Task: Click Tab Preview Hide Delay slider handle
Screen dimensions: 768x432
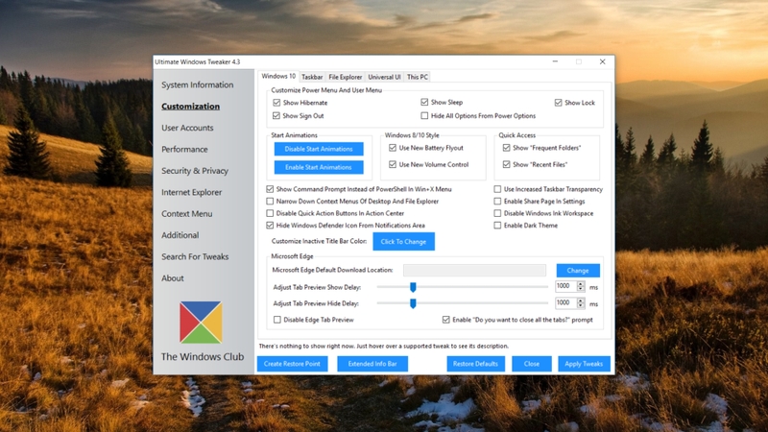Action: click(413, 303)
